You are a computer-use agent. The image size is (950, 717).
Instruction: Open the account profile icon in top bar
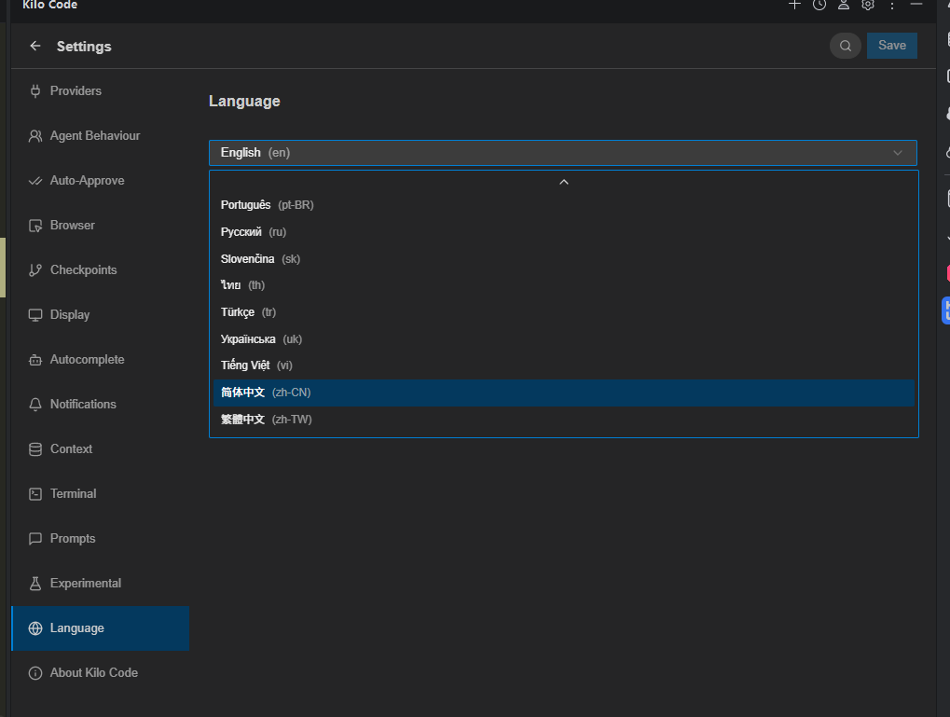click(x=843, y=6)
